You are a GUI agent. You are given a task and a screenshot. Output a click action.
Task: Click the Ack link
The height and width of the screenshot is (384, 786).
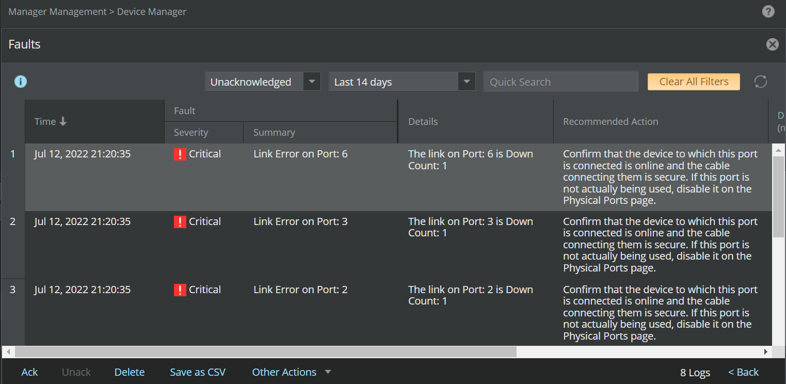coord(29,372)
